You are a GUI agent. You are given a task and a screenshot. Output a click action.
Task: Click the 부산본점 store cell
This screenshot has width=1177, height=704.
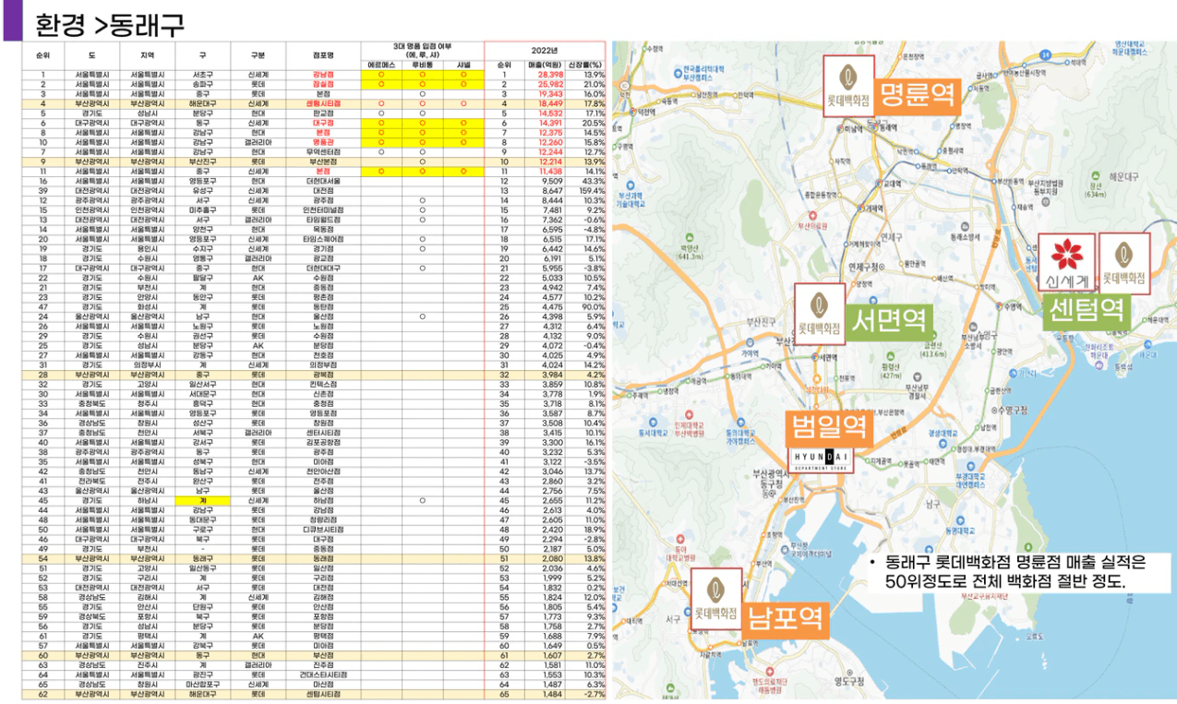point(323,161)
